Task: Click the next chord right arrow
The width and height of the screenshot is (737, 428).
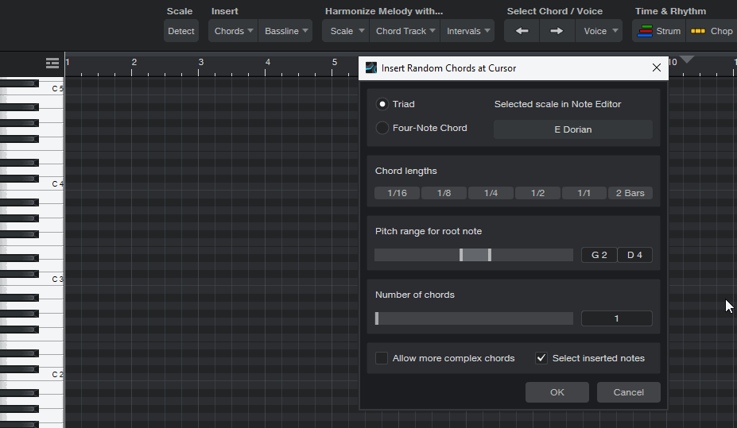Action: tap(557, 31)
